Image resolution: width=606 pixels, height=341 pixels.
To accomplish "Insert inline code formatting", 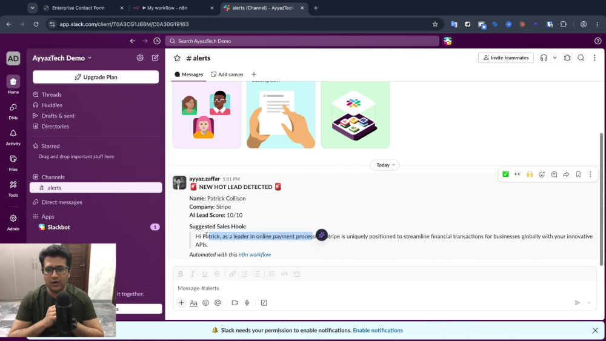I will pos(284,274).
